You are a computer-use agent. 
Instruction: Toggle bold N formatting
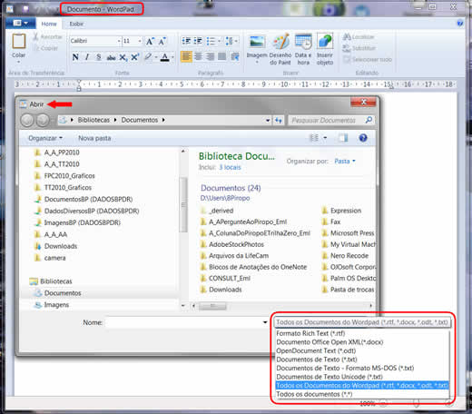(x=75, y=57)
